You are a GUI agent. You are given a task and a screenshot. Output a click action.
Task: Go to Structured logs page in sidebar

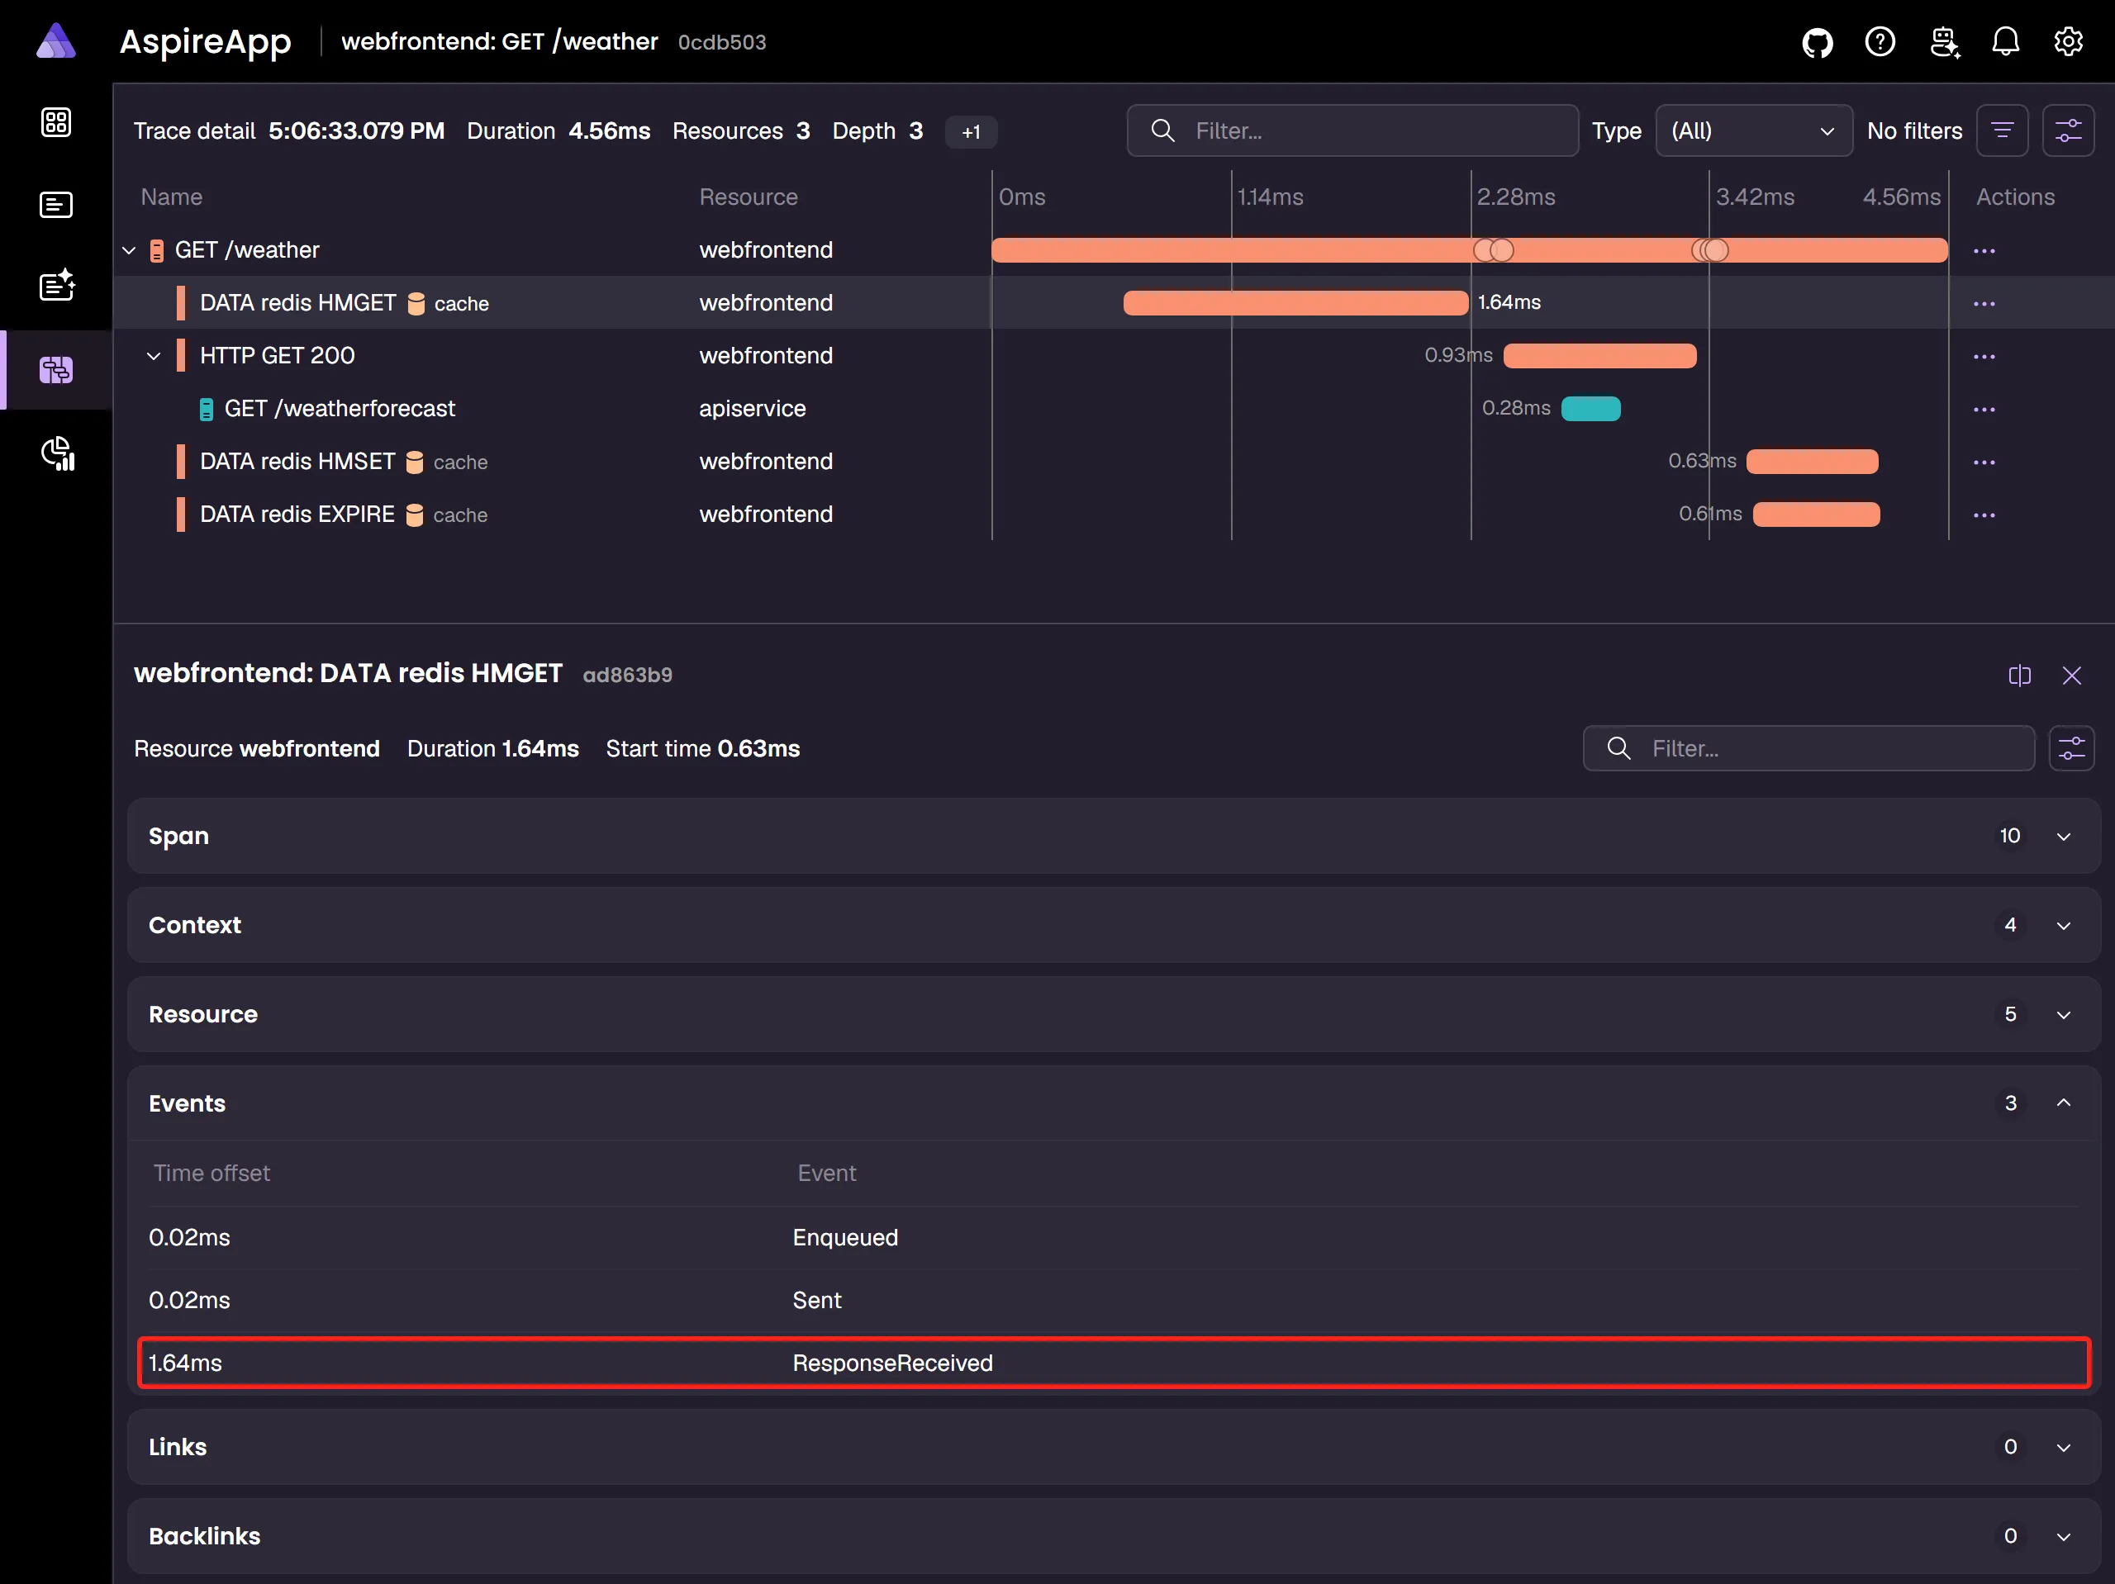click(56, 286)
